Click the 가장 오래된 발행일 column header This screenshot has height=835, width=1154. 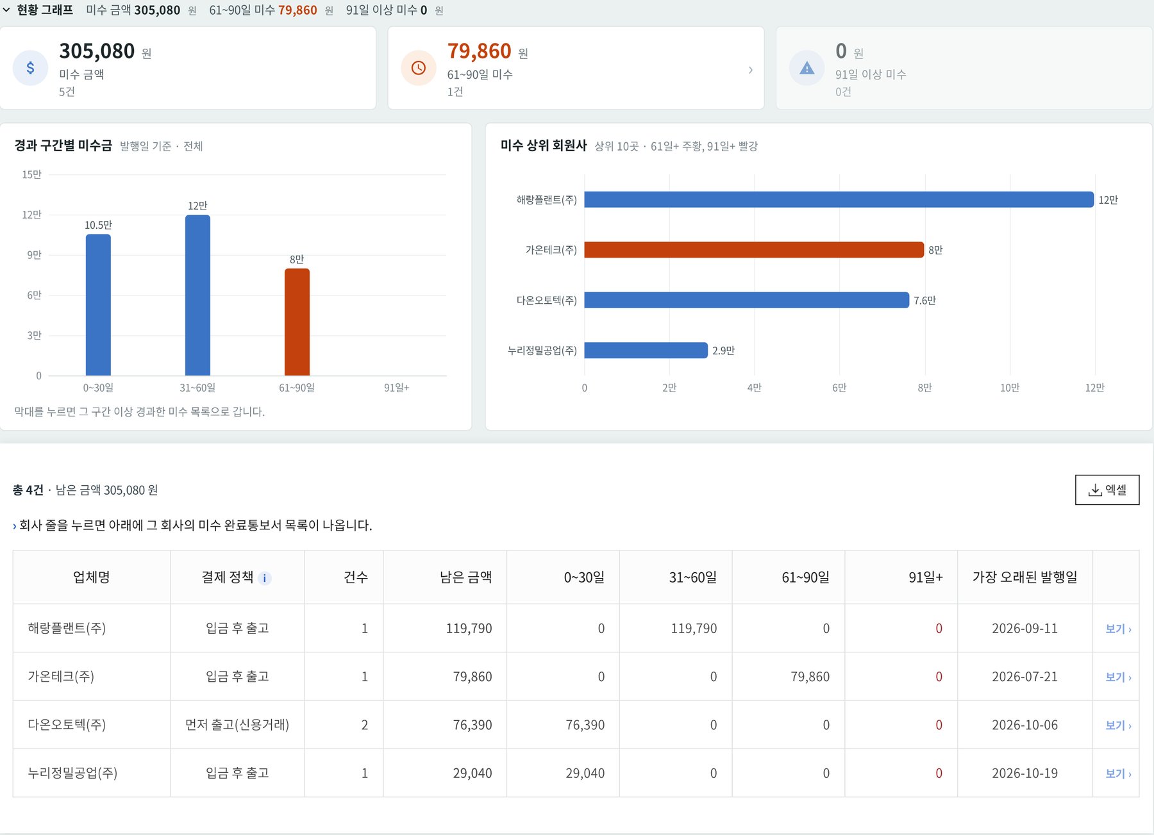[1024, 577]
